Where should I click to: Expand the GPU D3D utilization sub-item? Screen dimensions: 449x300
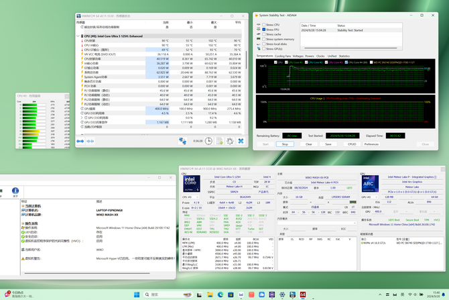pyautogui.click(x=82, y=119)
